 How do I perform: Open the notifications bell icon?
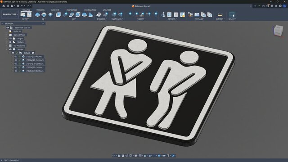coord(276,6)
